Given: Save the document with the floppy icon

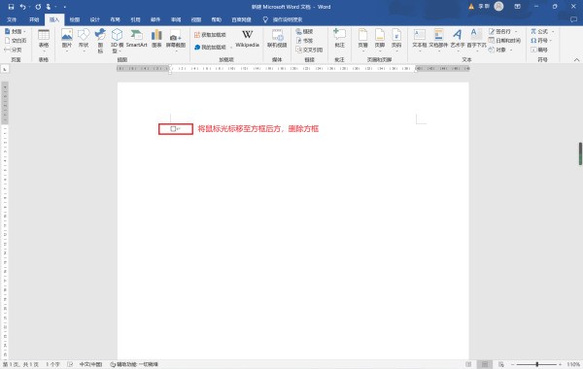Looking at the screenshot, I should 11,7.
